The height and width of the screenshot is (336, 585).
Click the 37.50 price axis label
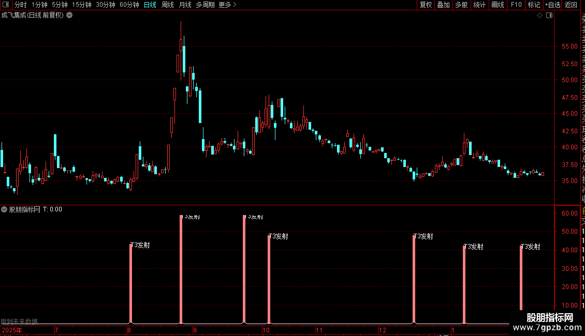coord(569,165)
